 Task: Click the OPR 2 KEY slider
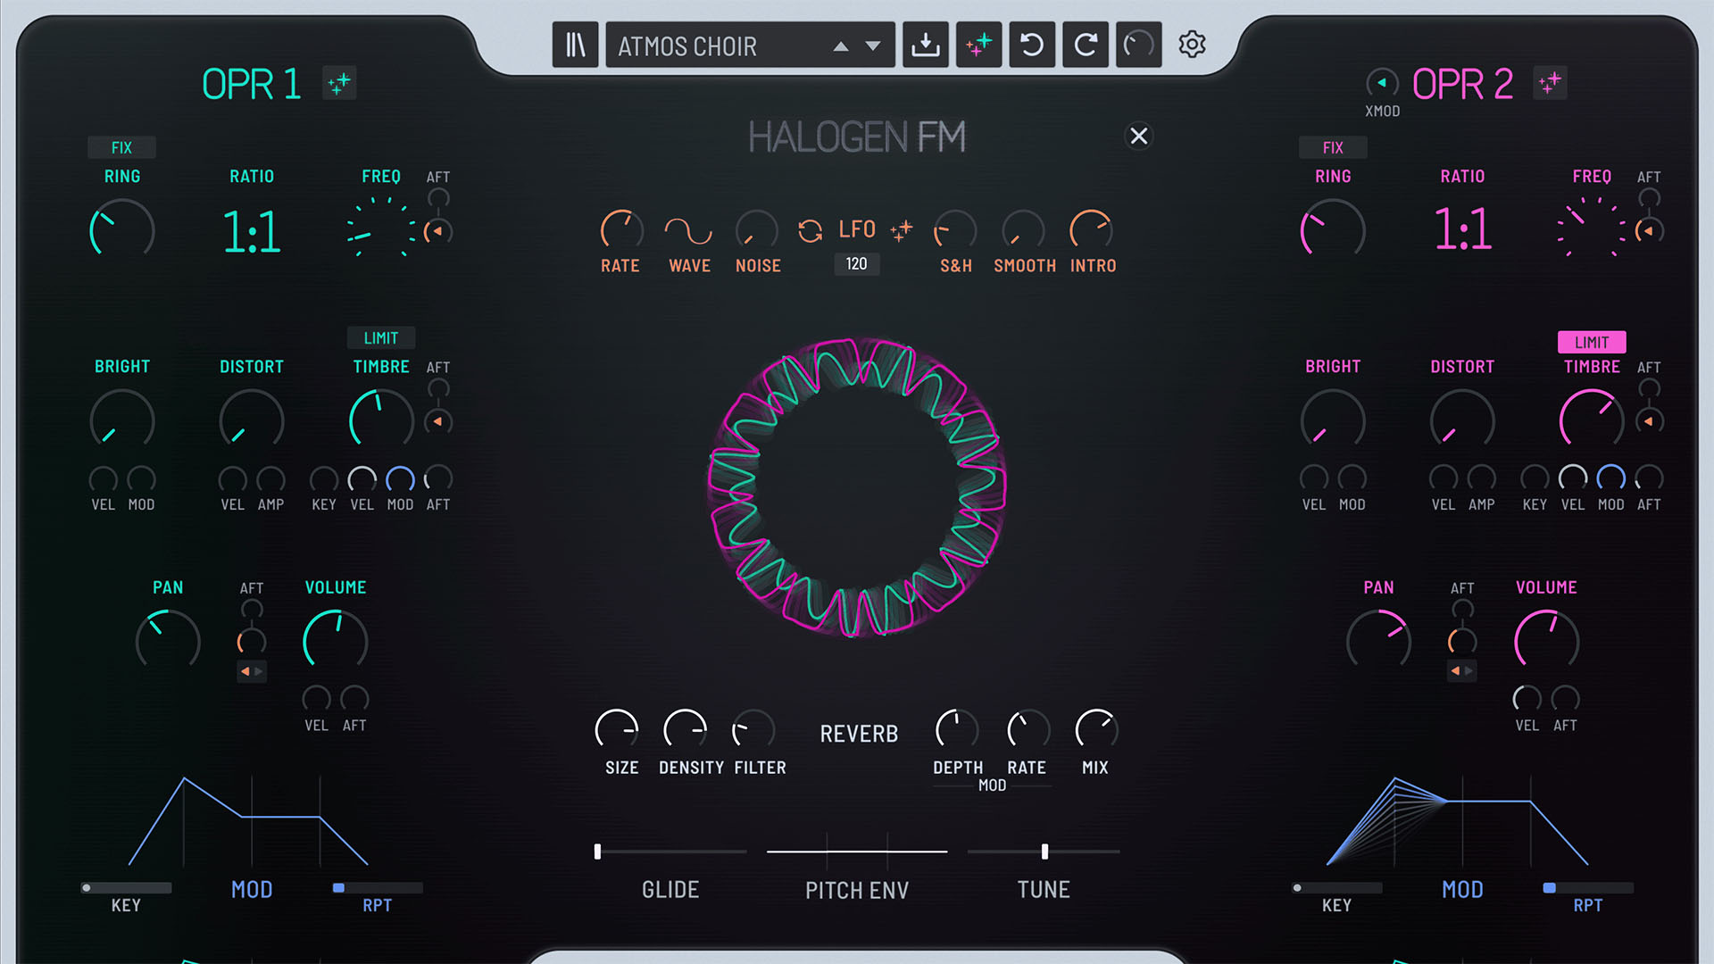[x=1336, y=888]
